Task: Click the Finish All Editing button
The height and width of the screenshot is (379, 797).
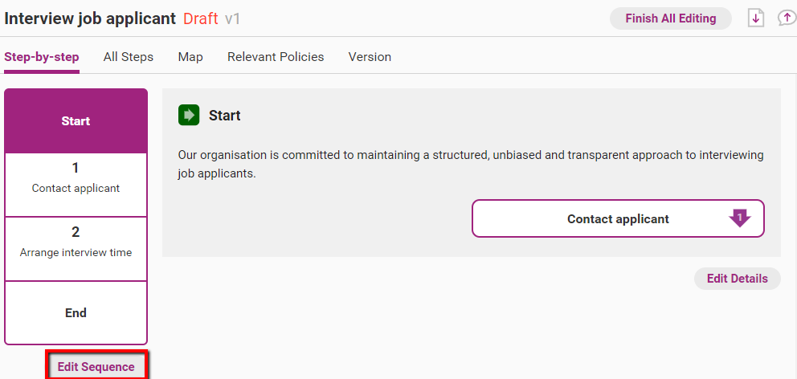Action: 670,18
